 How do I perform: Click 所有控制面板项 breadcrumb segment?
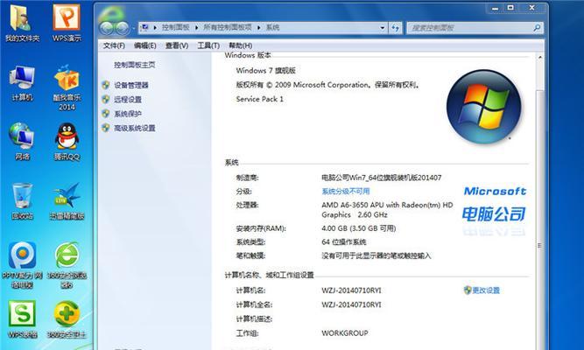coord(227,27)
